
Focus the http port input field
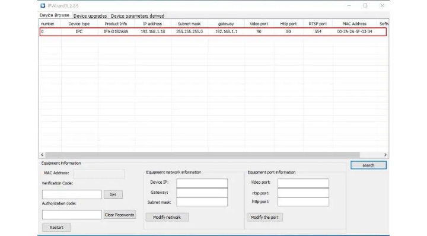point(304,202)
